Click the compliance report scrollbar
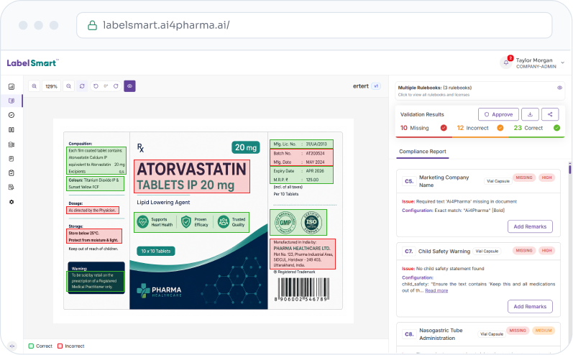The width and height of the screenshot is (573, 355). pos(569,169)
